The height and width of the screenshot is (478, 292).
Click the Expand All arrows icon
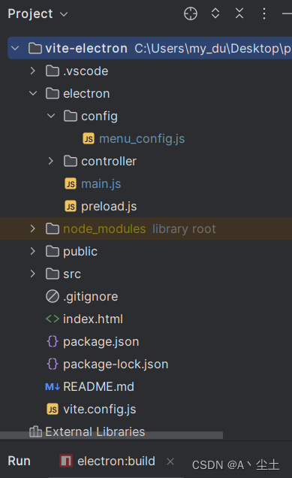tap(215, 14)
